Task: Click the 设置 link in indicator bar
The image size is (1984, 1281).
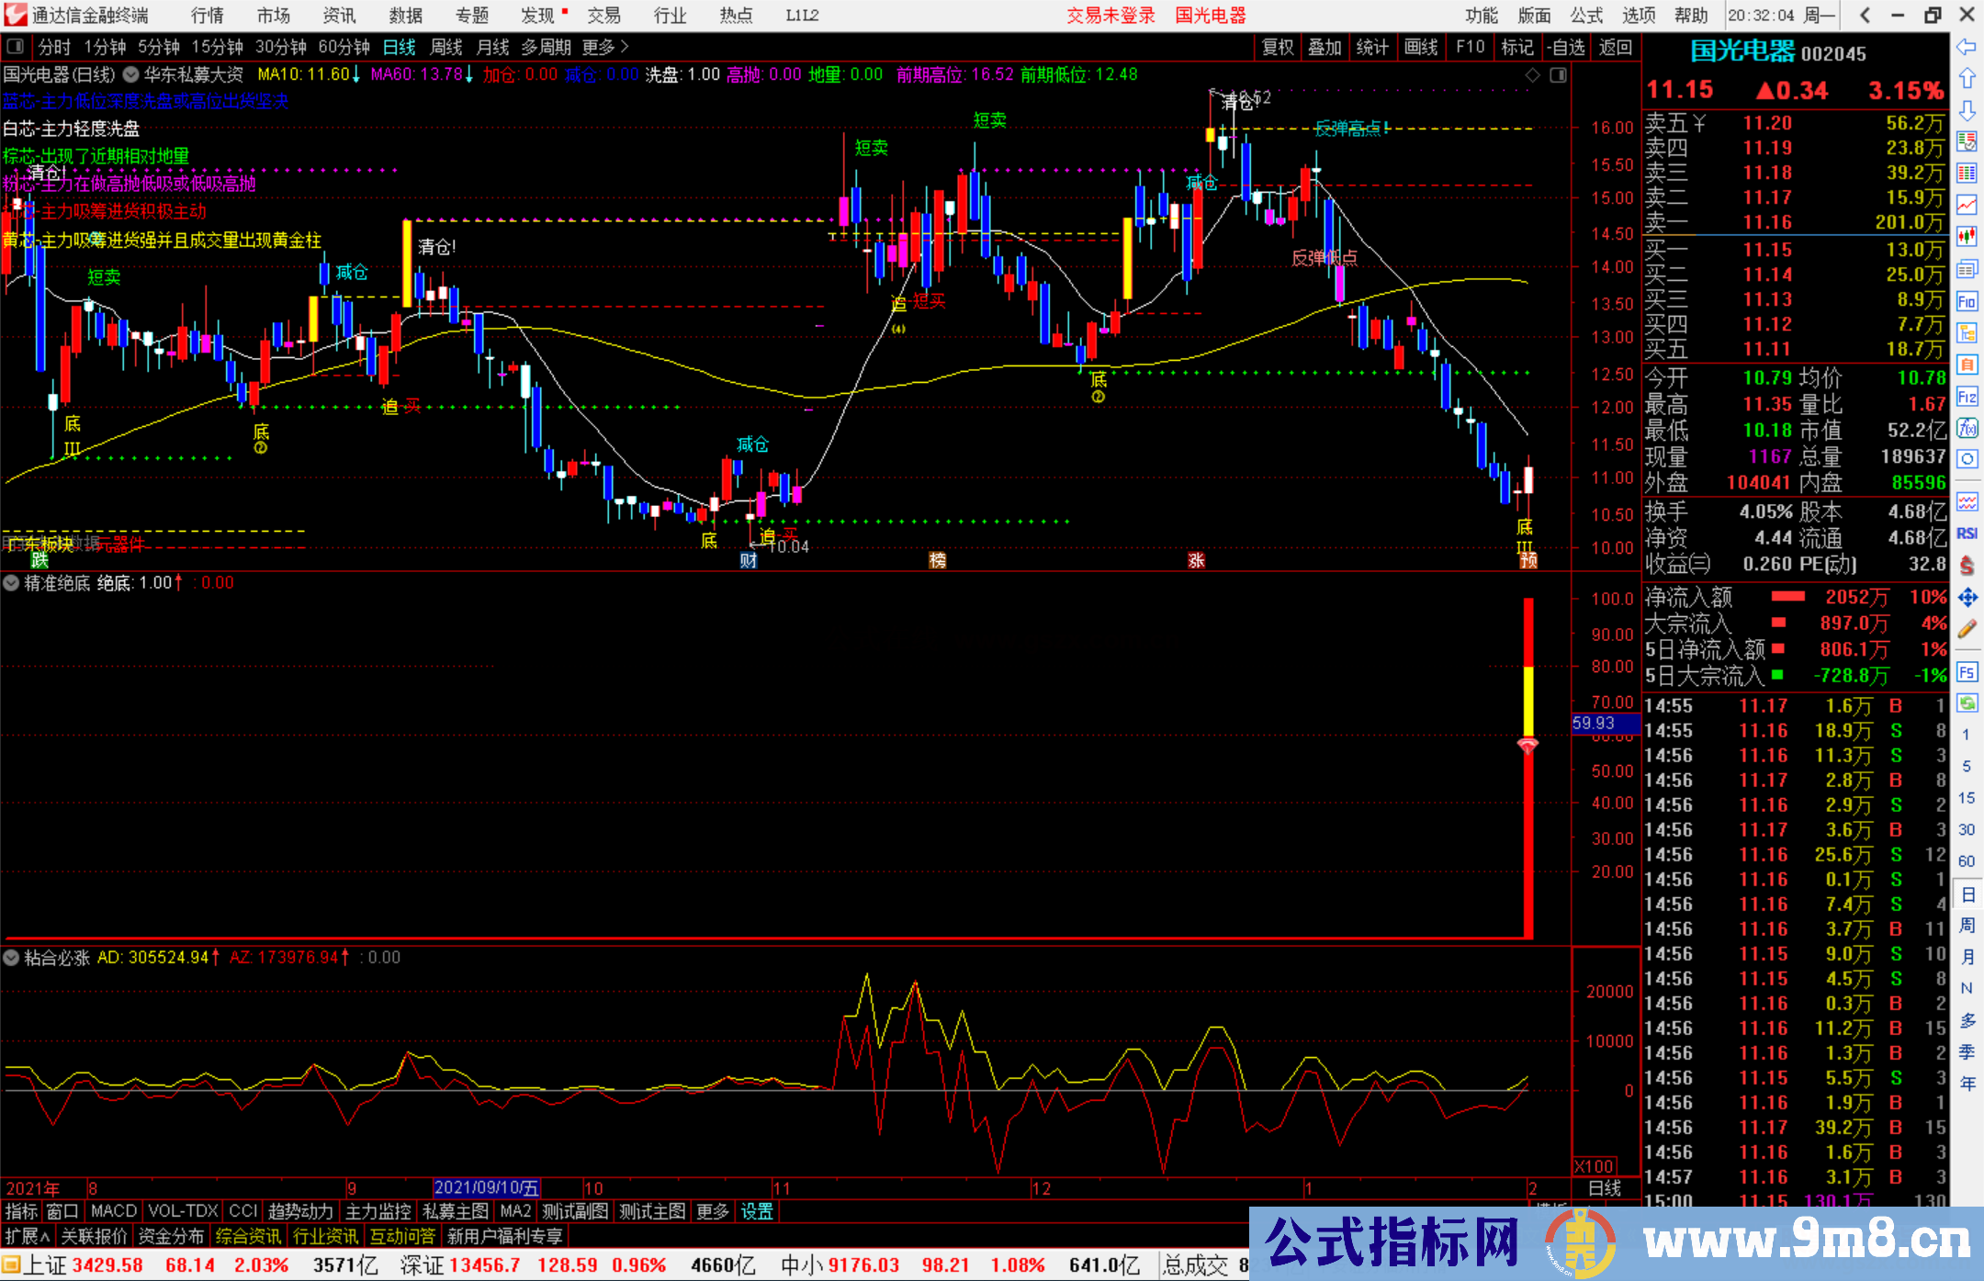Action: click(x=757, y=1211)
